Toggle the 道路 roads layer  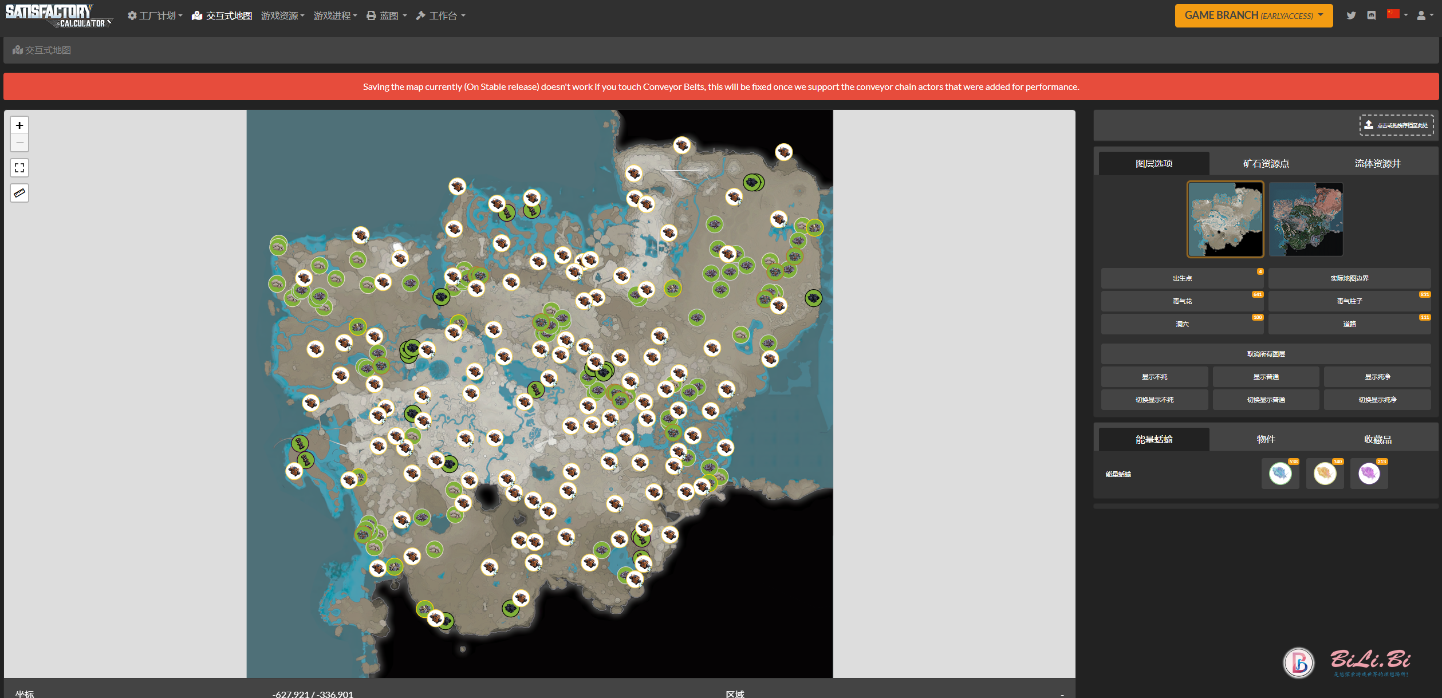tap(1349, 324)
